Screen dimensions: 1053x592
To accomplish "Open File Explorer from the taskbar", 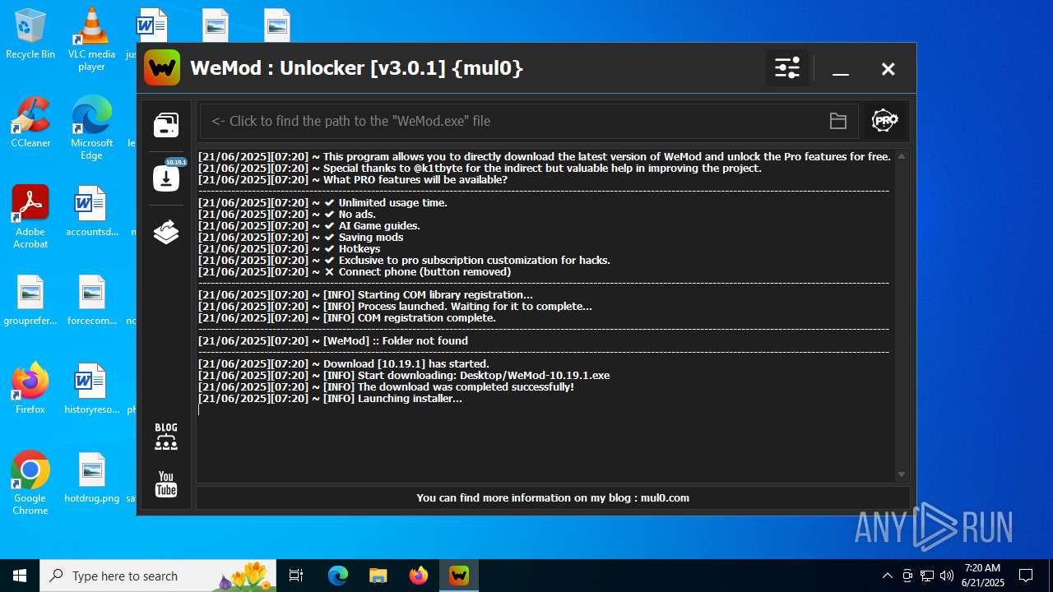I will tap(378, 576).
